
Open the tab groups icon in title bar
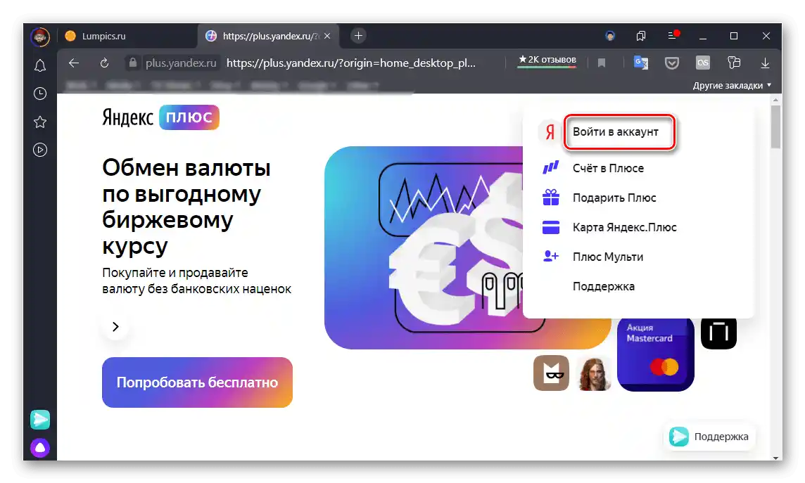641,36
